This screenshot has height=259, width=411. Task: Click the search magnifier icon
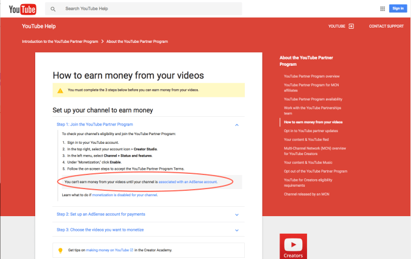click(x=53, y=9)
